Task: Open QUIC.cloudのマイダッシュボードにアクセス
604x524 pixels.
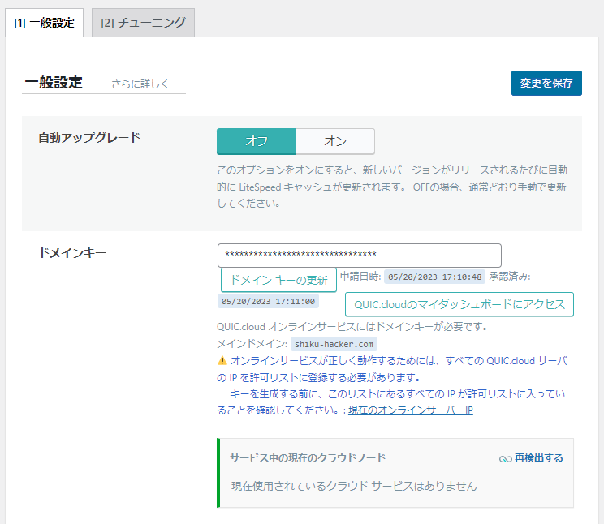Action: [x=459, y=304]
